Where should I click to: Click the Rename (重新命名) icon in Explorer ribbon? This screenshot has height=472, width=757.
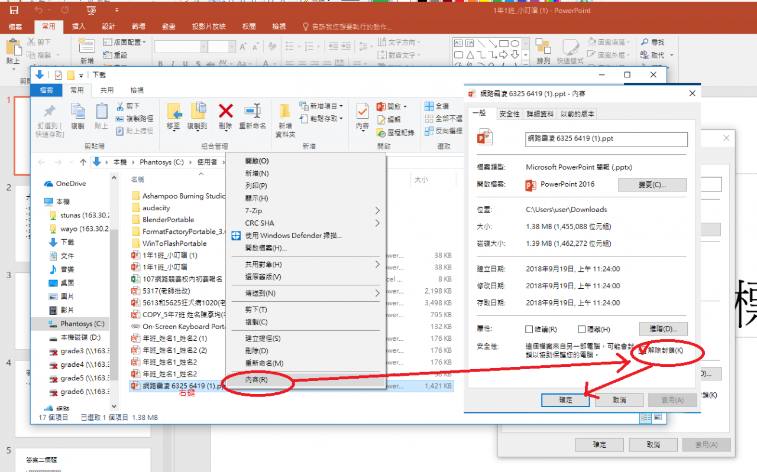253,110
